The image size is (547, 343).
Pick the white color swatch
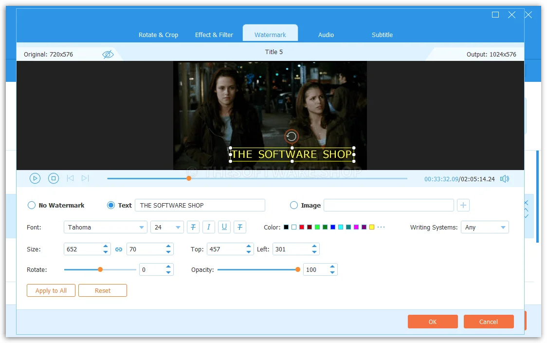point(294,228)
